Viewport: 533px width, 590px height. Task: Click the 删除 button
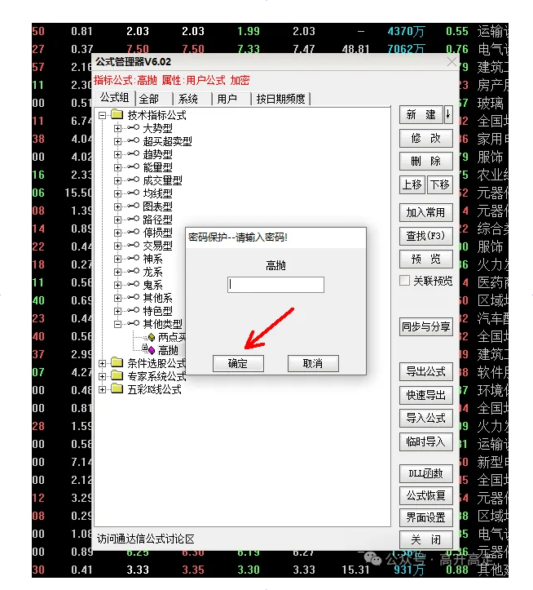[x=426, y=162]
